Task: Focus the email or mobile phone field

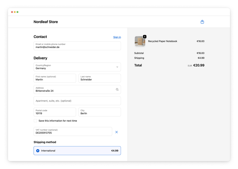Action: (x=77, y=46)
